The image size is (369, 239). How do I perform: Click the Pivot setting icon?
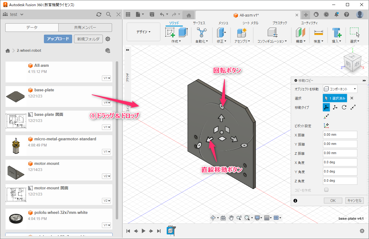[x=326, y=126]
